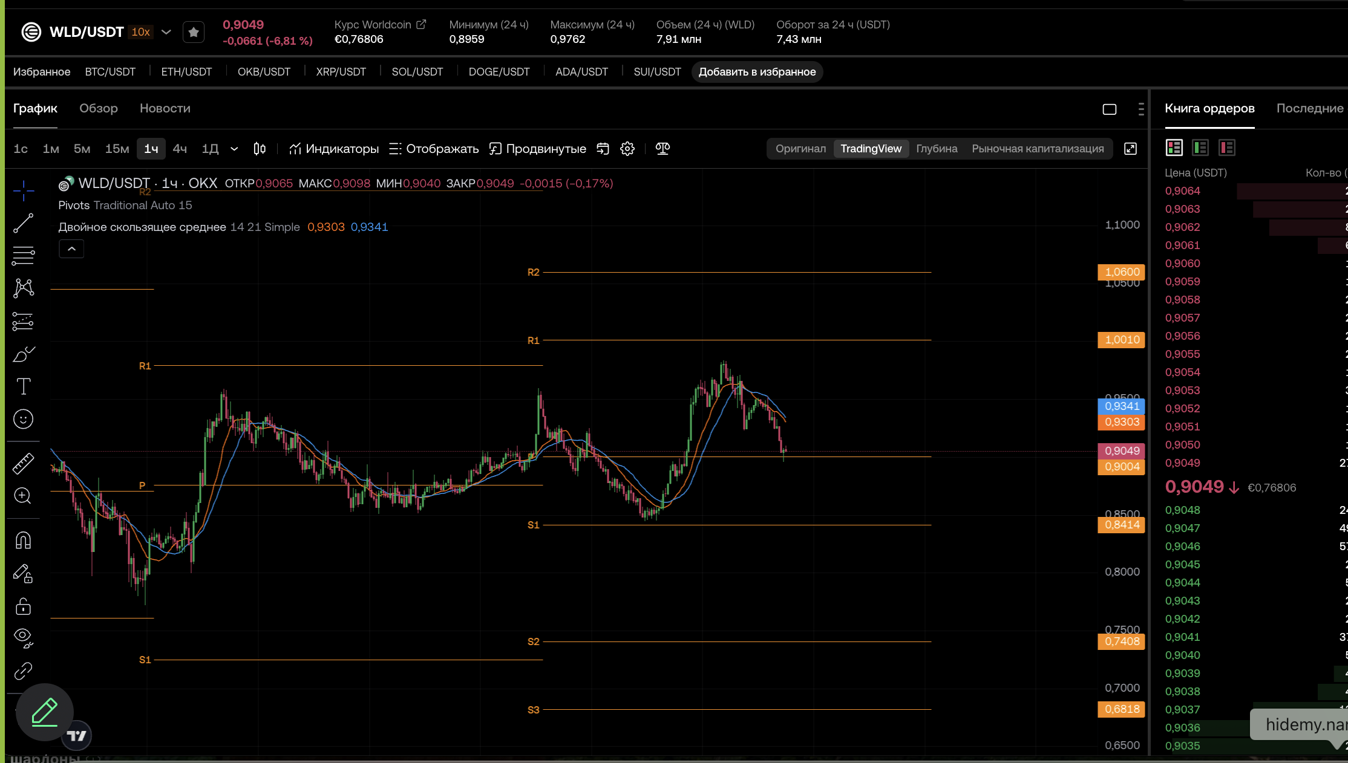Screen dimensions: 1348x763
Task: Select buy-only order book view icon
Action: point(1200,148)
